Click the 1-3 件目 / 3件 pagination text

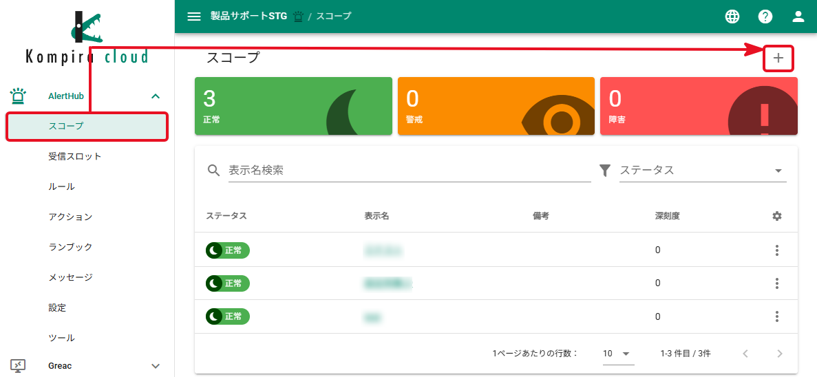point(685,354)
